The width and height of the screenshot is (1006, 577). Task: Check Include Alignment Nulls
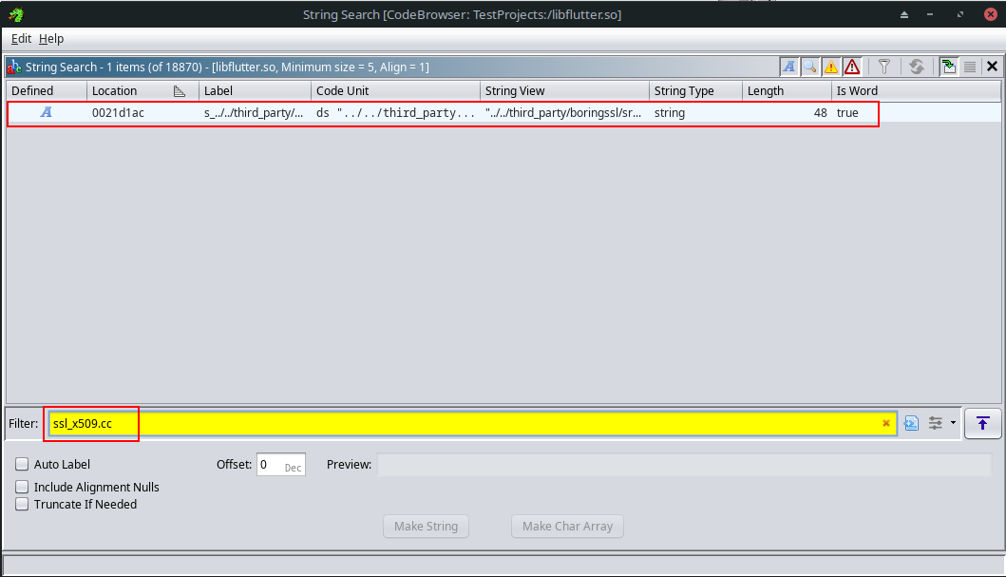(x=23, y=487)
